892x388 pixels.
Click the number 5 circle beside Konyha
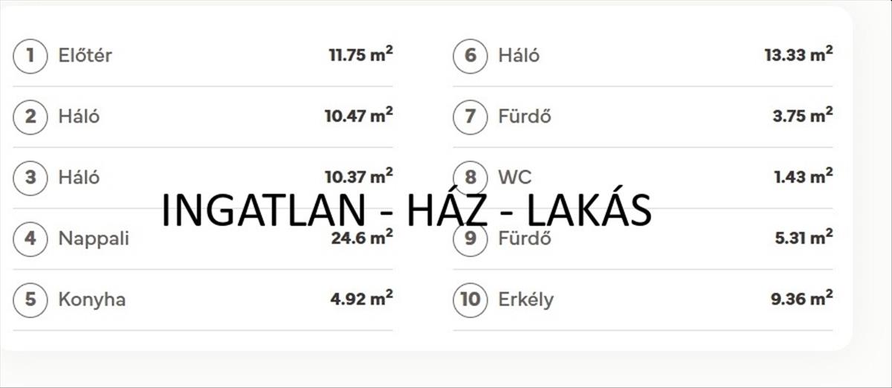pyautogui.click(x=30, y=300)
